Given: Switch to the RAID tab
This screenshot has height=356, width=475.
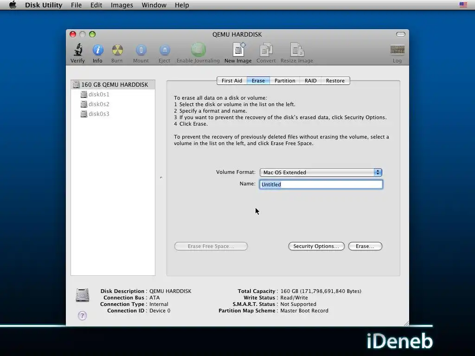Looking at the screenshot, I should click(x=310, y=81).
